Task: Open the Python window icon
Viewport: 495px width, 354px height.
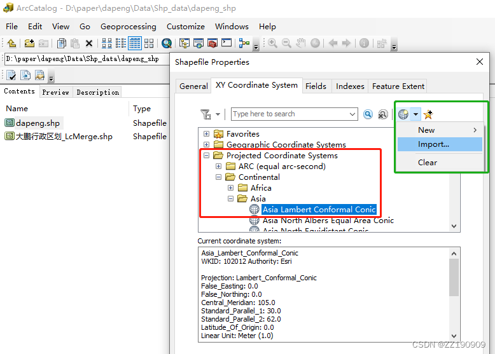Action: [227, 43]
